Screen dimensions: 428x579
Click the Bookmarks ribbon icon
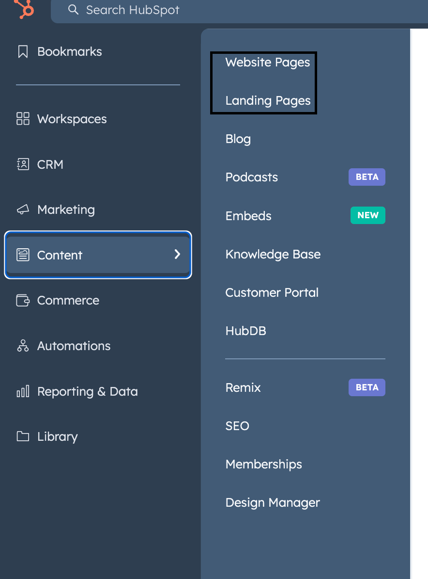23,52
